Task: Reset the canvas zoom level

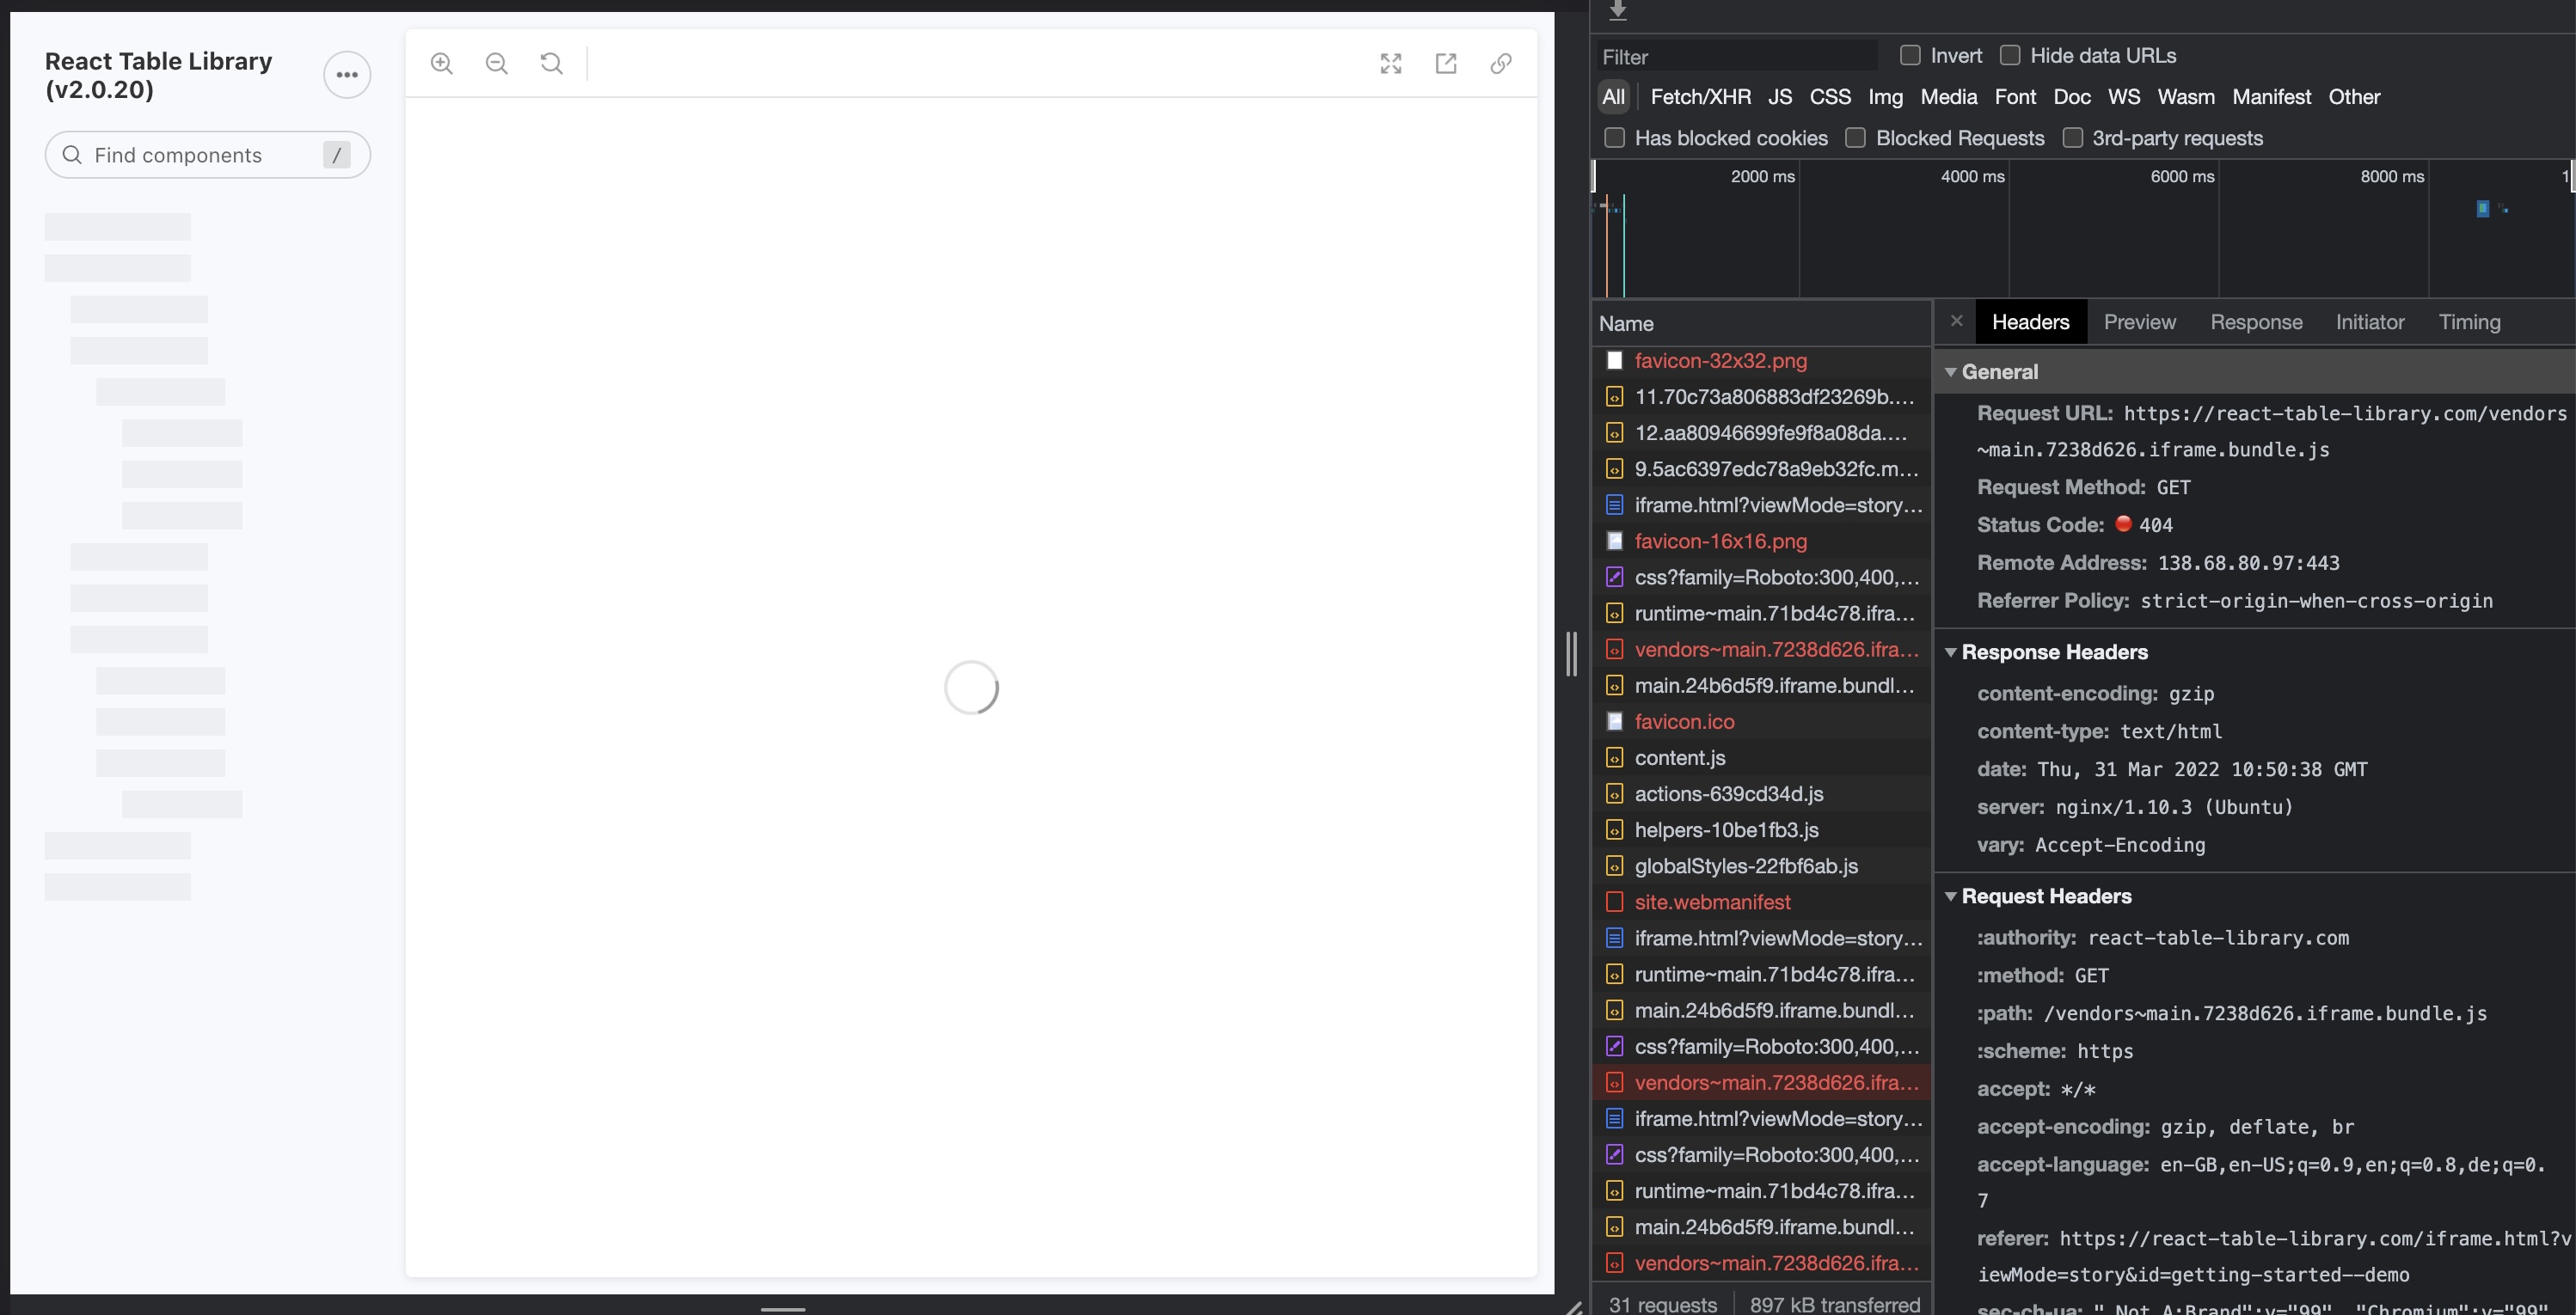Action: [x=551, y=63]
